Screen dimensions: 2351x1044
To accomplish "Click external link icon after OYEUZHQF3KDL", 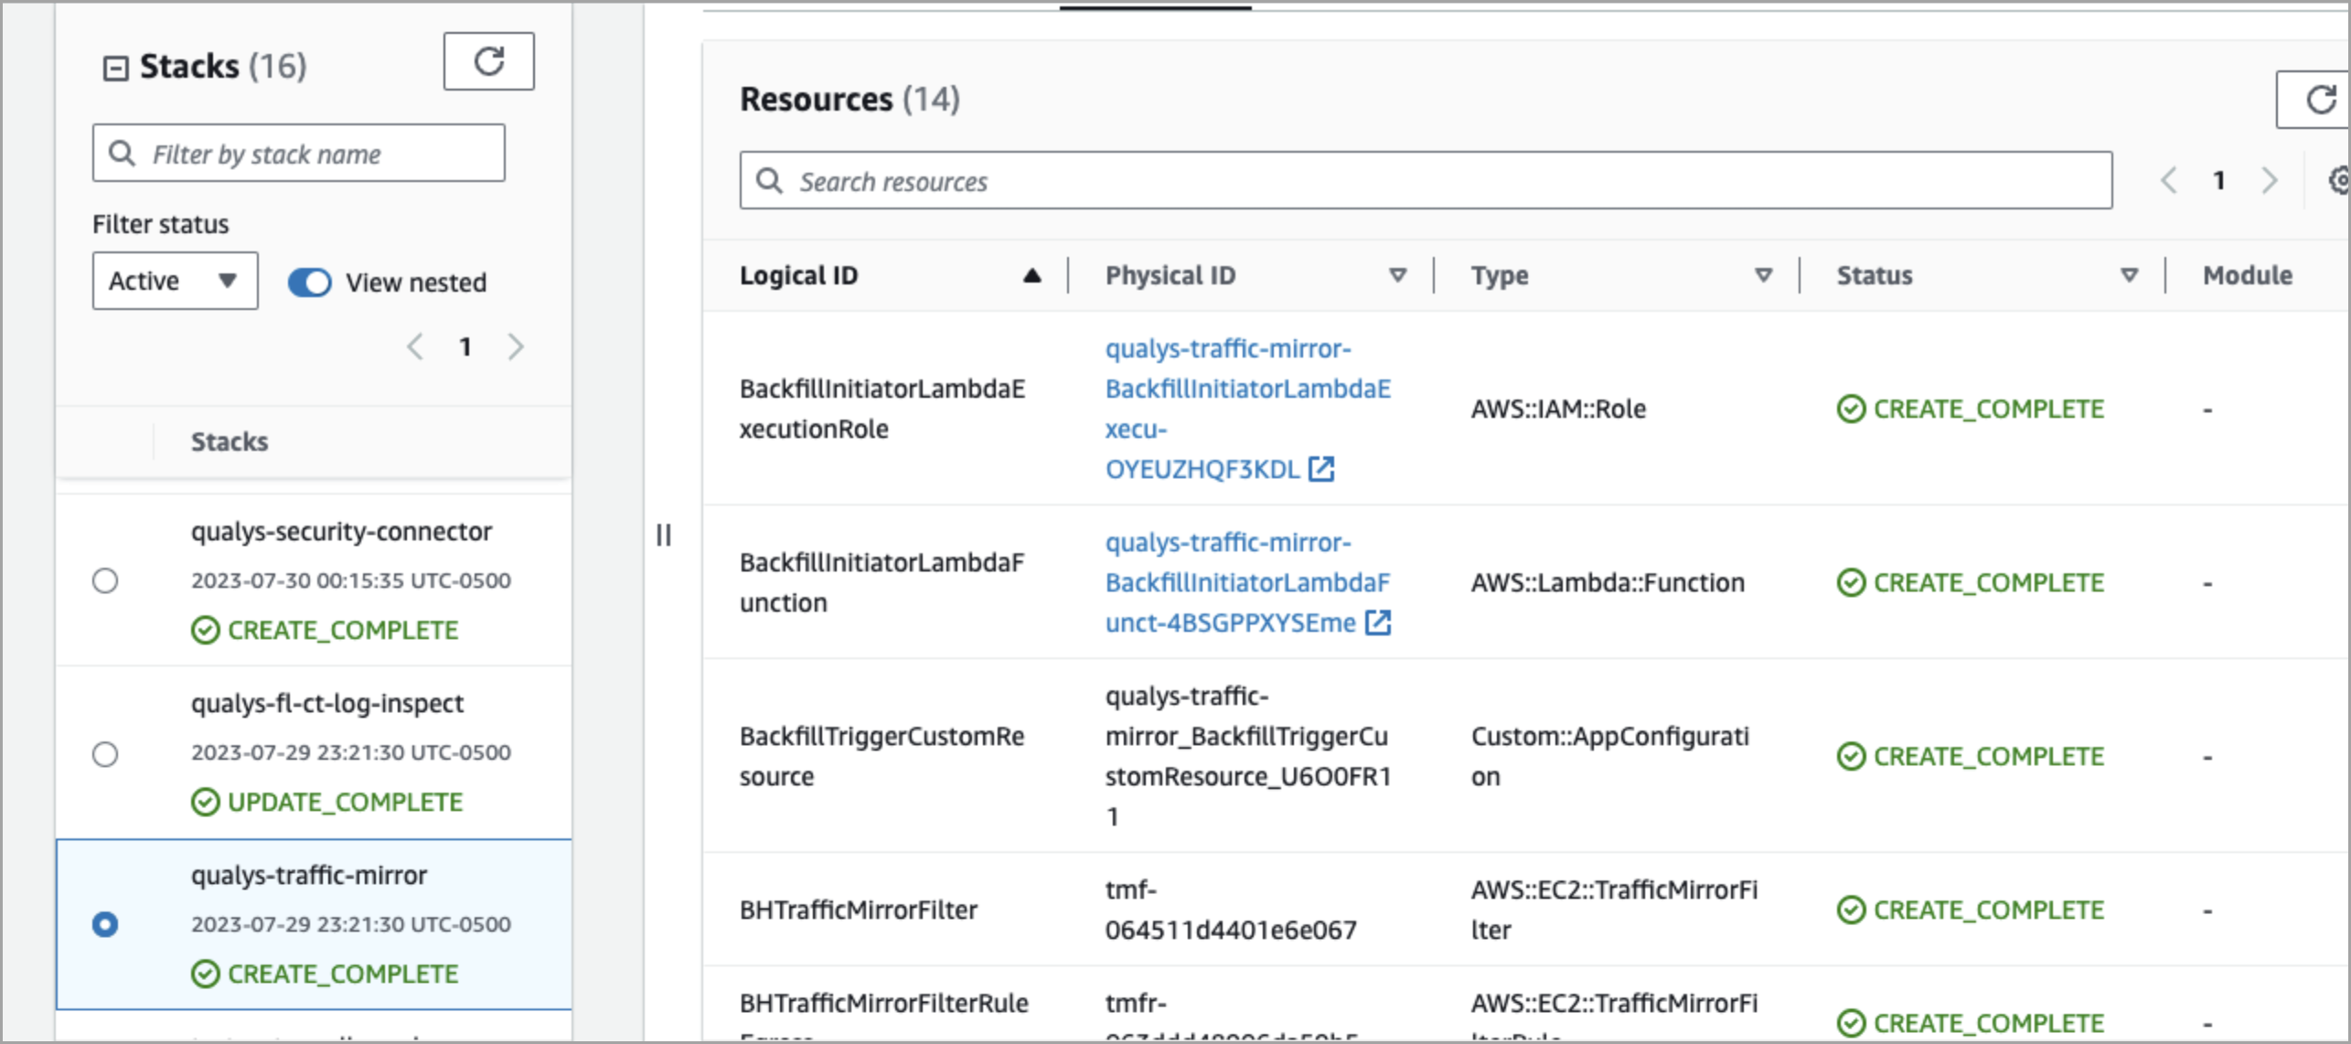I will pyautogui.click(x=1321, y=469).
